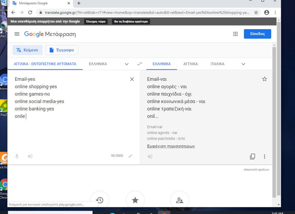Image resolution: width=295 pixels, height=214 pixels.
Task: Select ΙΤΑΛΙΚΑ as target language
Action: pyautogui.click(x=217, y=64)
